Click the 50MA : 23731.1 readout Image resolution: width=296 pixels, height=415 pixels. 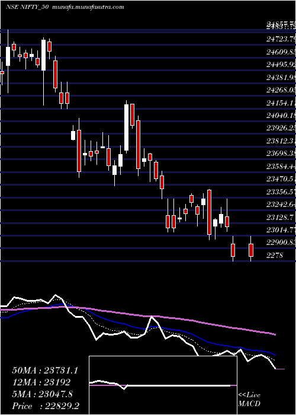(45, 371)
